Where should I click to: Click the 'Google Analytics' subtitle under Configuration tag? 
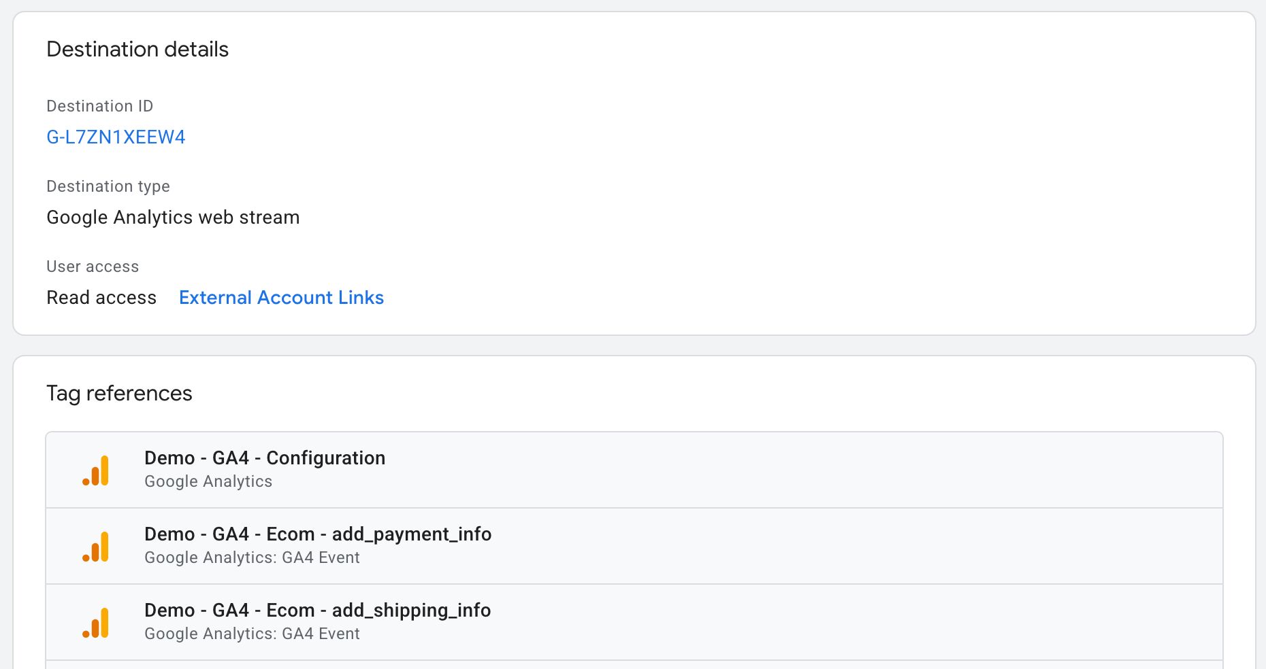(x=208, y=481)
